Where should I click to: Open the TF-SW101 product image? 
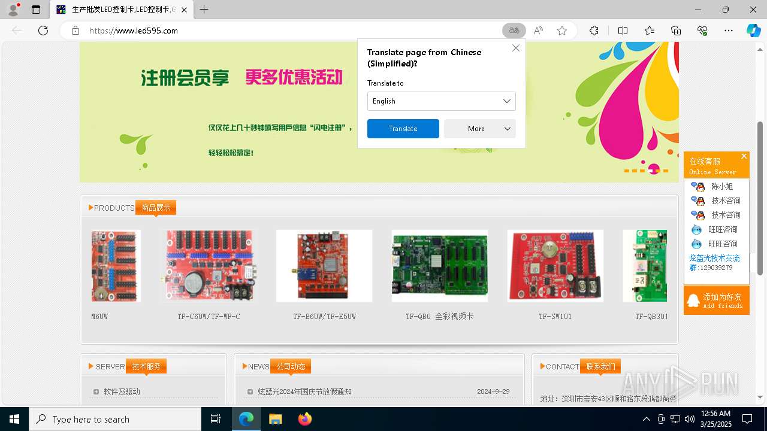click(555, 266)
